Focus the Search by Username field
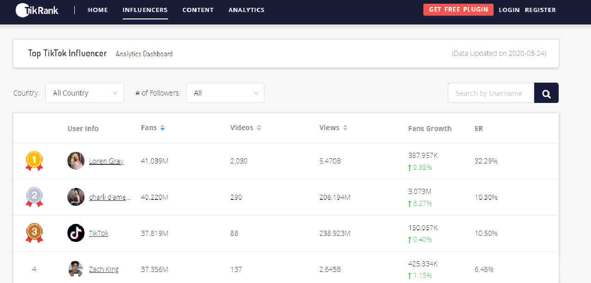 coord(491,93)
